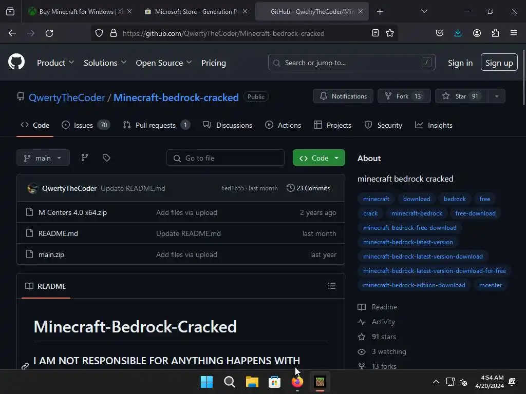Open Windows taskbar search
The height and width of the screenshot is (394, 526).
[230, 382]
